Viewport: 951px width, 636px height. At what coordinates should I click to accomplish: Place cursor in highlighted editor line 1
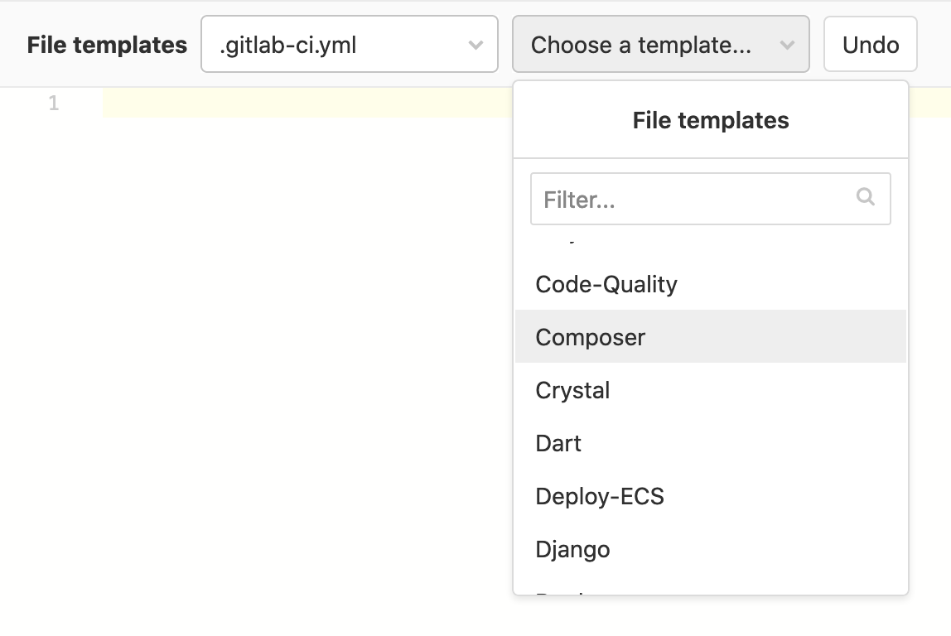point(307,104)
